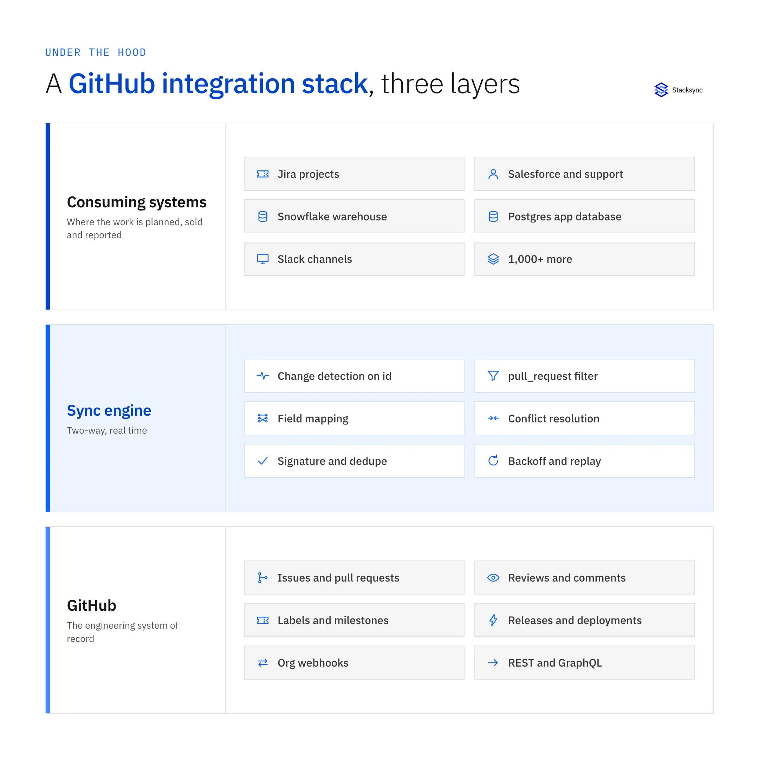Click the engineering system of record description
The height and width of the screenshot is (759, 759).
[x=123, y=632]
